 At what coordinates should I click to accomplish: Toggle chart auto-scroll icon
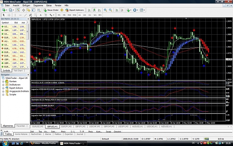pos(117,10)
